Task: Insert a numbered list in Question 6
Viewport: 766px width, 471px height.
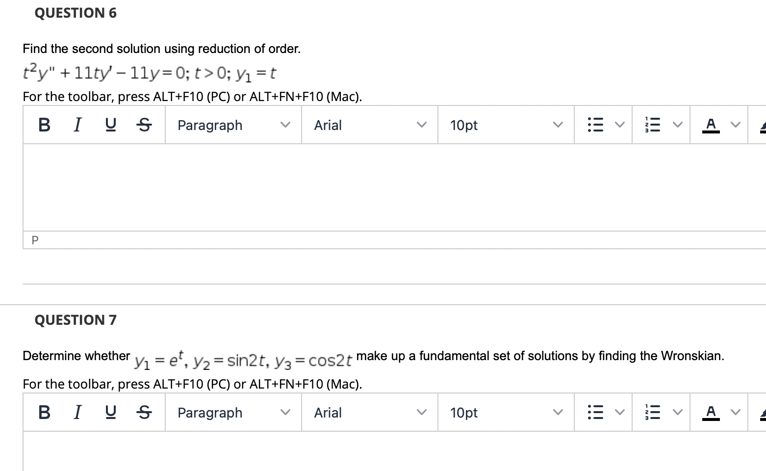Action: pyautogui.click(x=653, y=125)
